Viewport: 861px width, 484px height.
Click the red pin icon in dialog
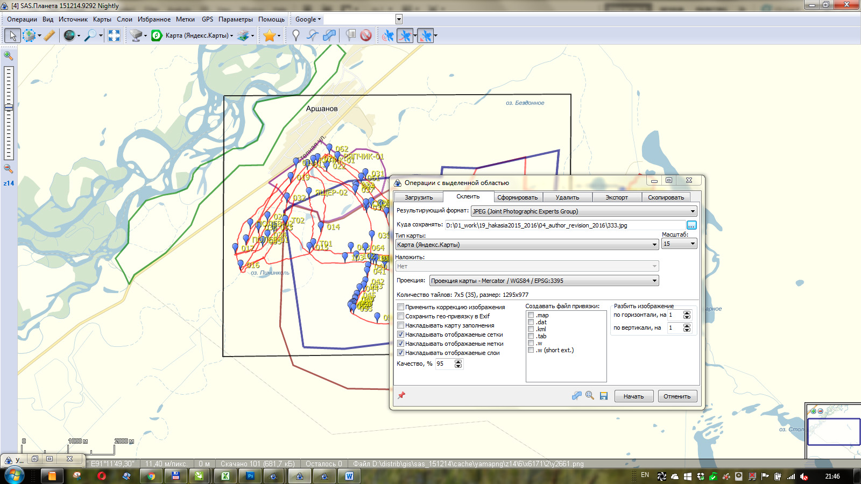click(401, 395)
